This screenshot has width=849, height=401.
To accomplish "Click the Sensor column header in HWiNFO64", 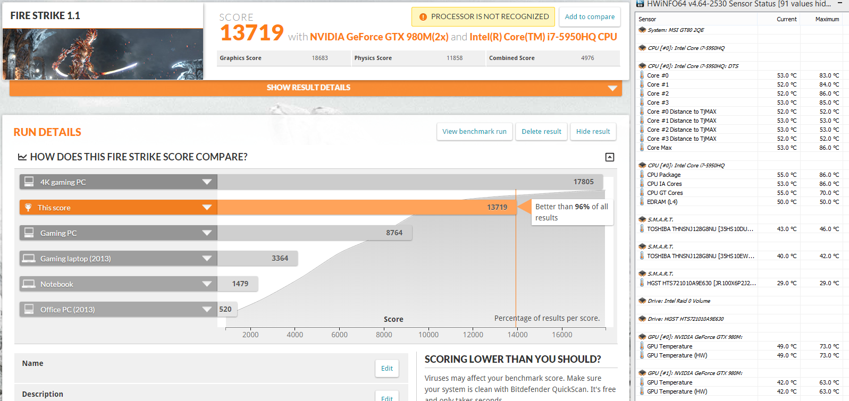I will pyautogui.click(x=647, y=19).
